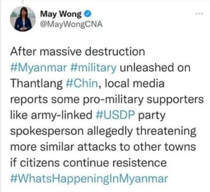Select the #Chin hashtag
Screen dimensions: 210x192
[x=82, y=83]
